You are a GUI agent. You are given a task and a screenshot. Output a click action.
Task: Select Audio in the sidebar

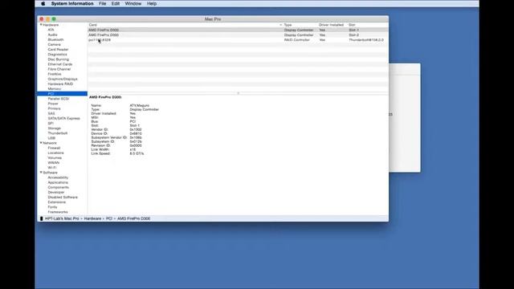tap(52, 35)
